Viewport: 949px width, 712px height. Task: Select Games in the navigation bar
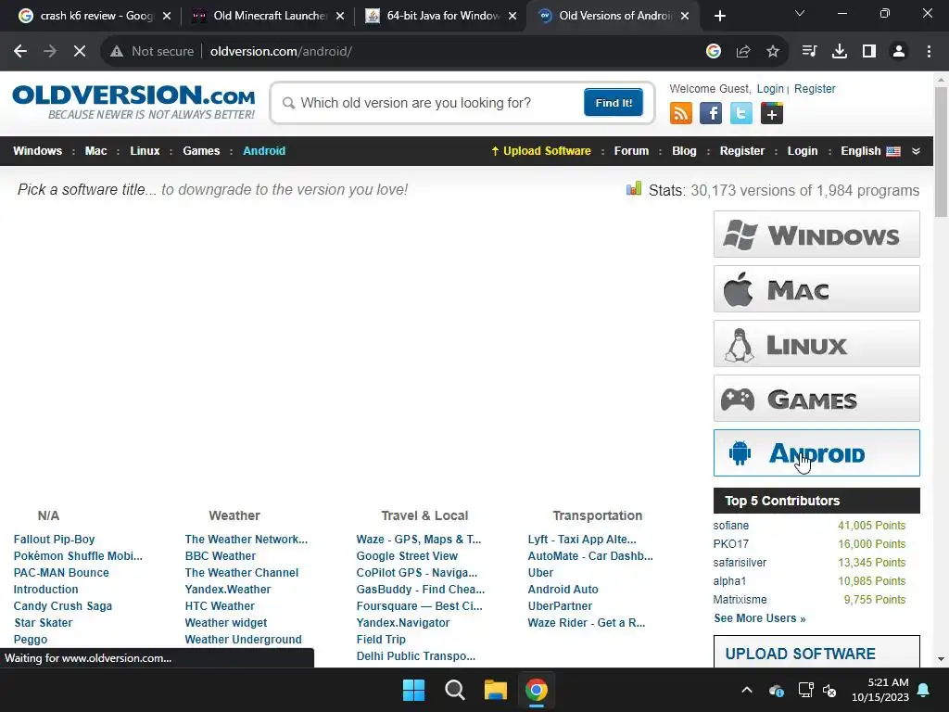click(201, 151)
